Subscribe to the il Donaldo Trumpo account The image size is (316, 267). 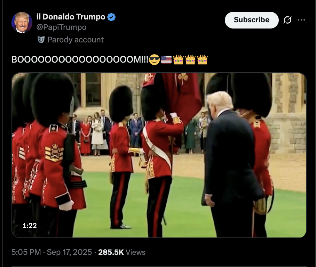[x=252, y=20]
